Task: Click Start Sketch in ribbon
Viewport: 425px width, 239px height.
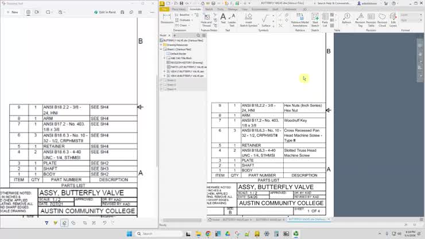Action: pos(315,20)
